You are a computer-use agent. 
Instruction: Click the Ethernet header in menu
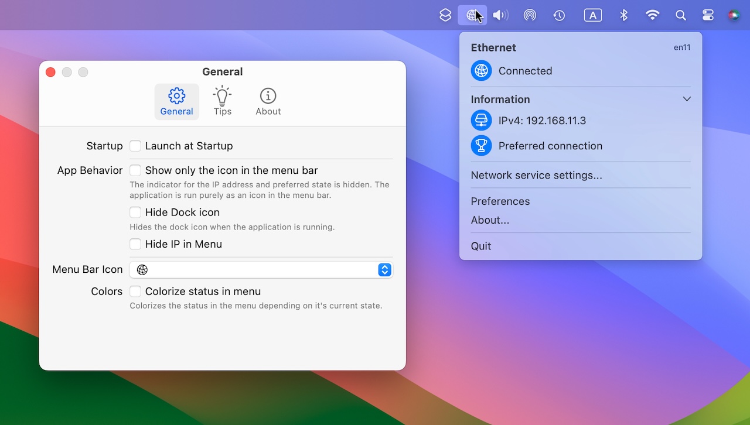pos(493,47)
